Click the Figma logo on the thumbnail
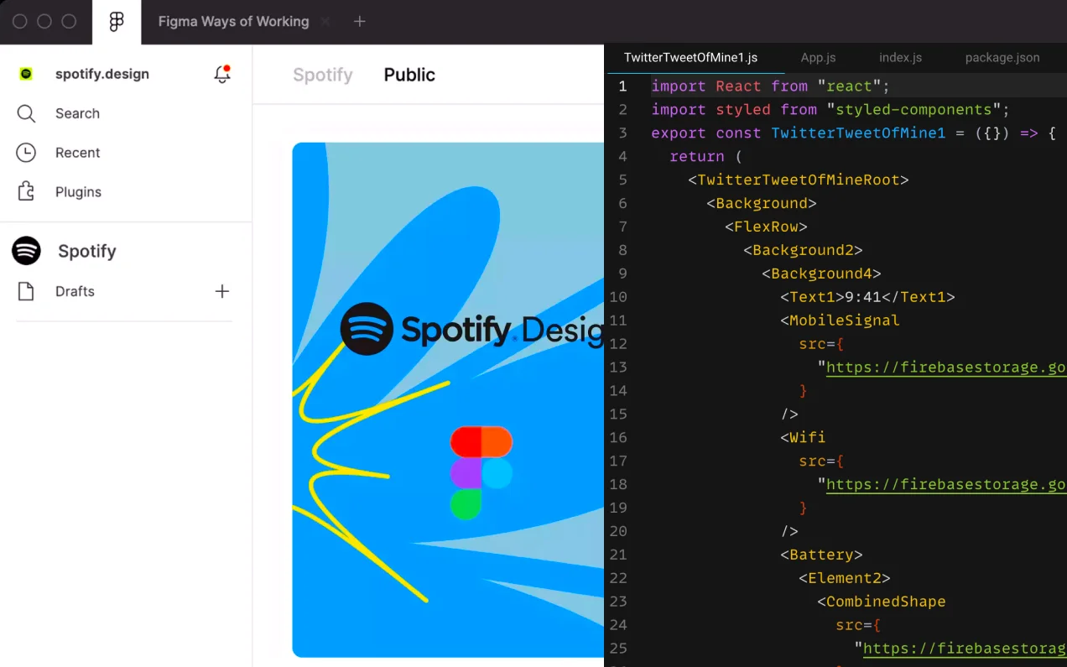The width and height of the screenshot is (1067, 667). (481, 472)
